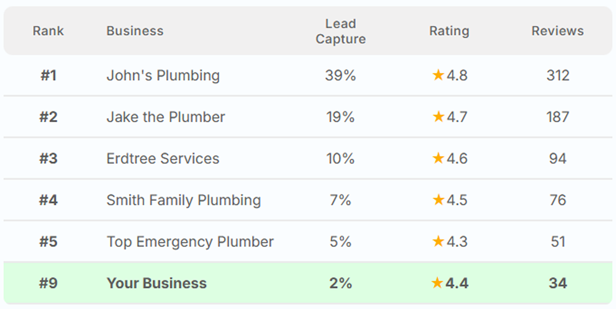Click the star icon for Top Emergency Plumber
The width and height of the screenshot is (616, 309).
(x=438, y=241)
